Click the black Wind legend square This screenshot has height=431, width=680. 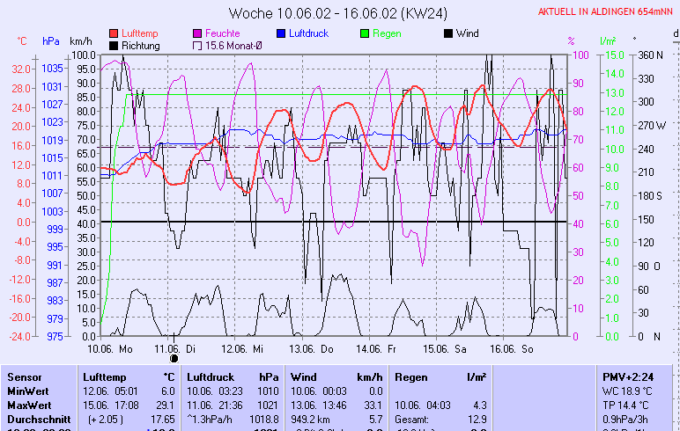click(448, 33)
